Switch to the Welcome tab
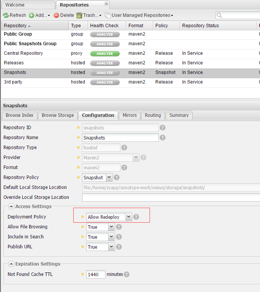Image resolution: width=260 pixels, height=292 pixels. [x=28, y=5]
